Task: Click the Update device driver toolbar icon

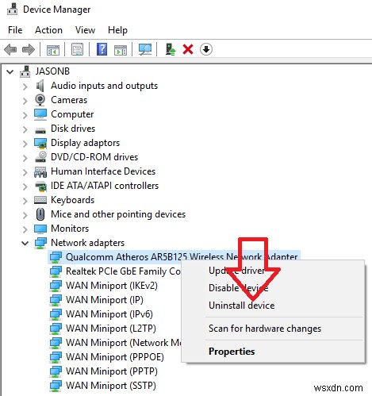Action: tap(171, 49)
